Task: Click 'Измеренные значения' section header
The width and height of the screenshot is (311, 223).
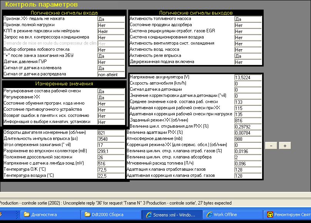Action: (64, 83)
